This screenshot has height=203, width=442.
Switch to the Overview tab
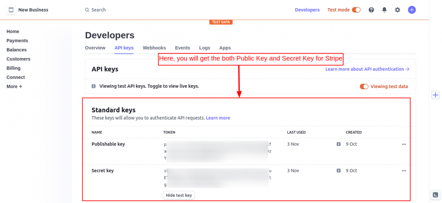95,48
